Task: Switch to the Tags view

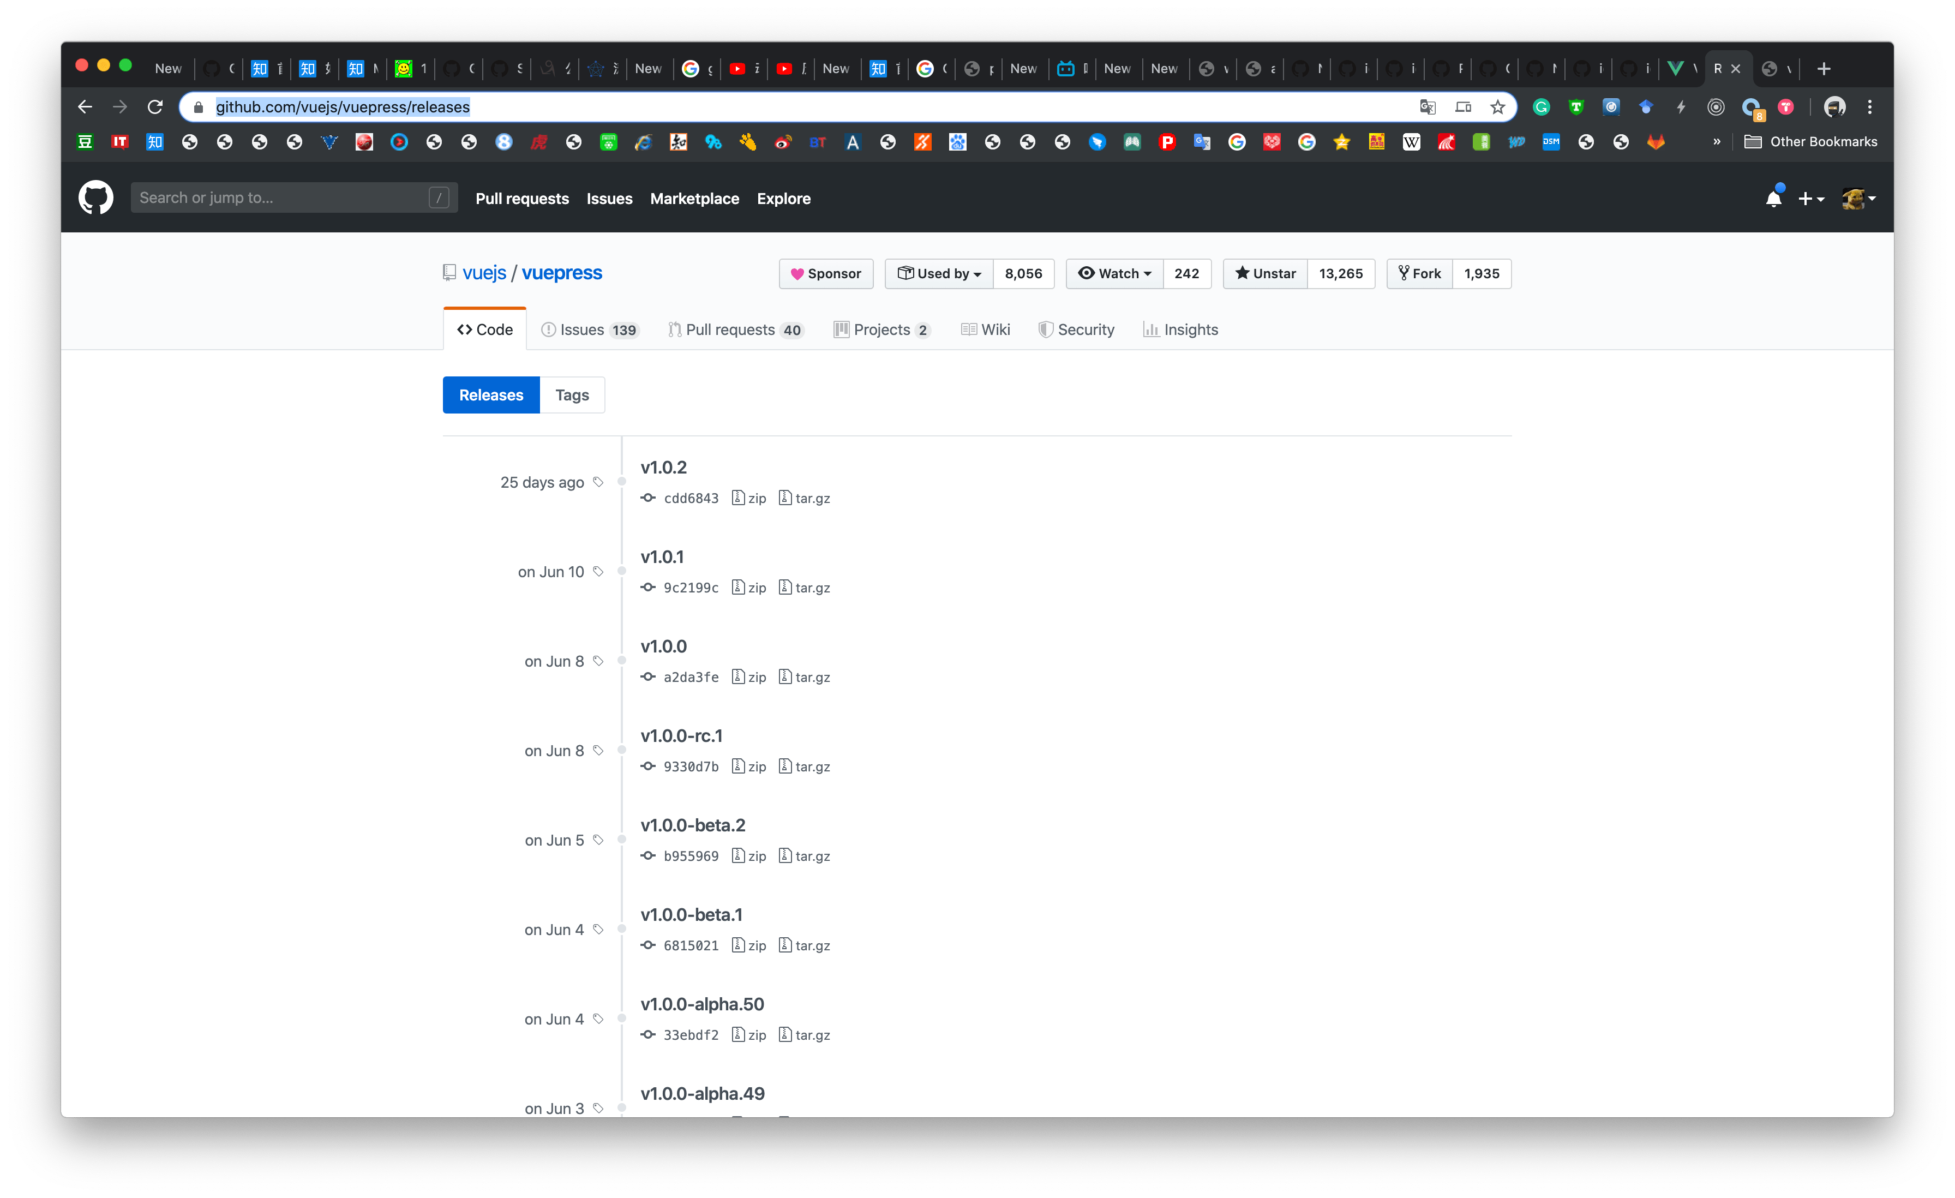Action: point(572,394)
